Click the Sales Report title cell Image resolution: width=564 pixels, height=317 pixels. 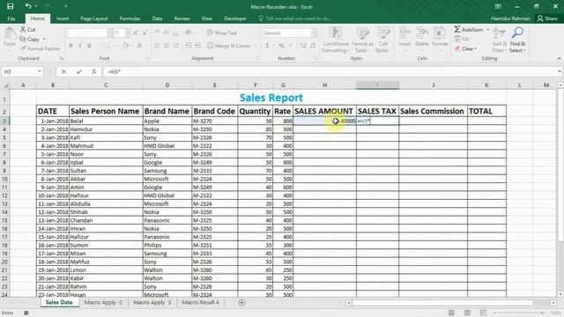(271, 98)
